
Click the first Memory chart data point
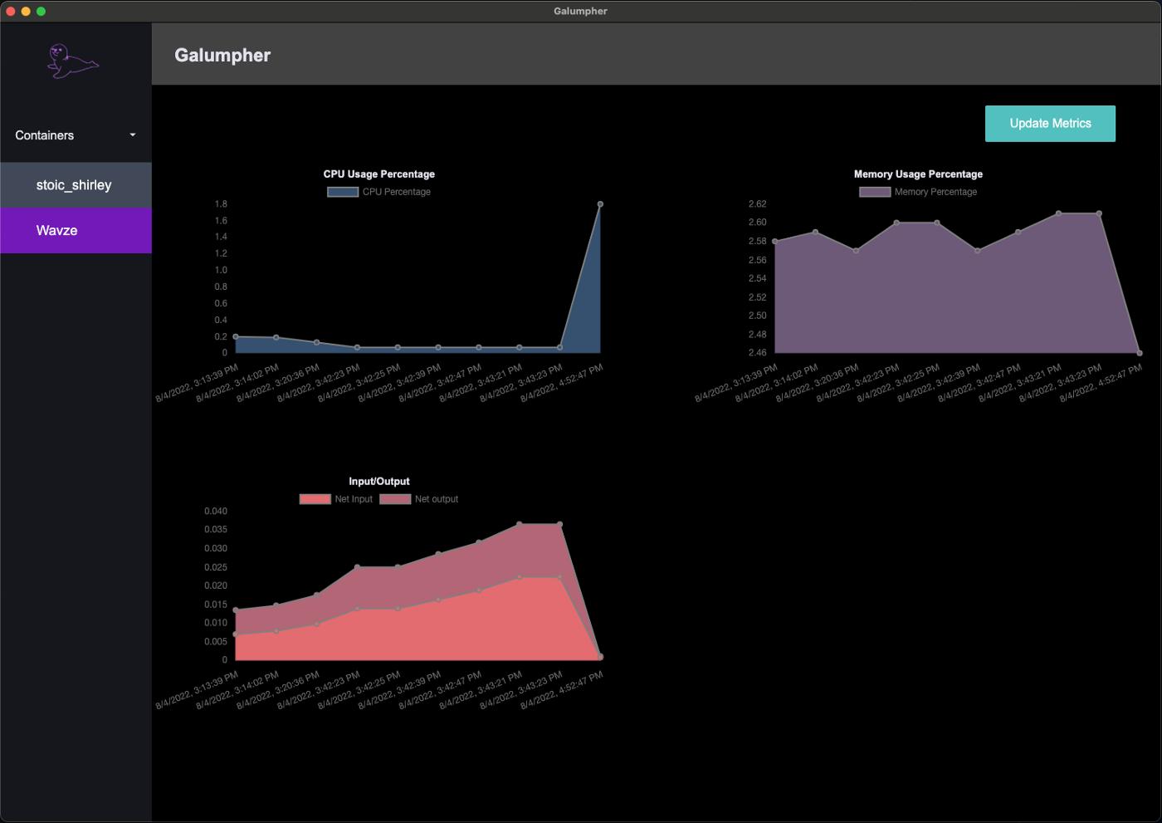pos(775,242)
